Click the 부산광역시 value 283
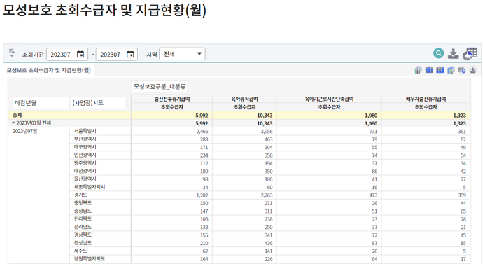 click(204, 139)
